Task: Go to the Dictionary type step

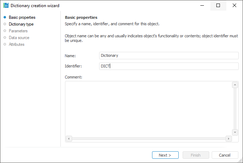Action: [21, 24]
